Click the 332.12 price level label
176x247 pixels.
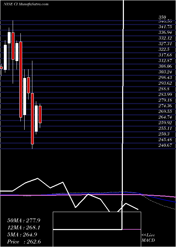coord(165,38)
